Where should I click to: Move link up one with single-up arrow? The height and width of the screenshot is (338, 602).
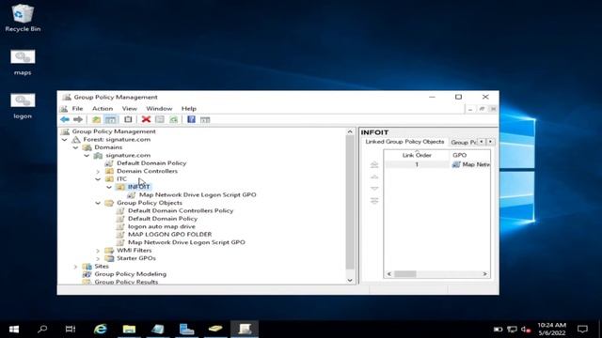point(374,177)
